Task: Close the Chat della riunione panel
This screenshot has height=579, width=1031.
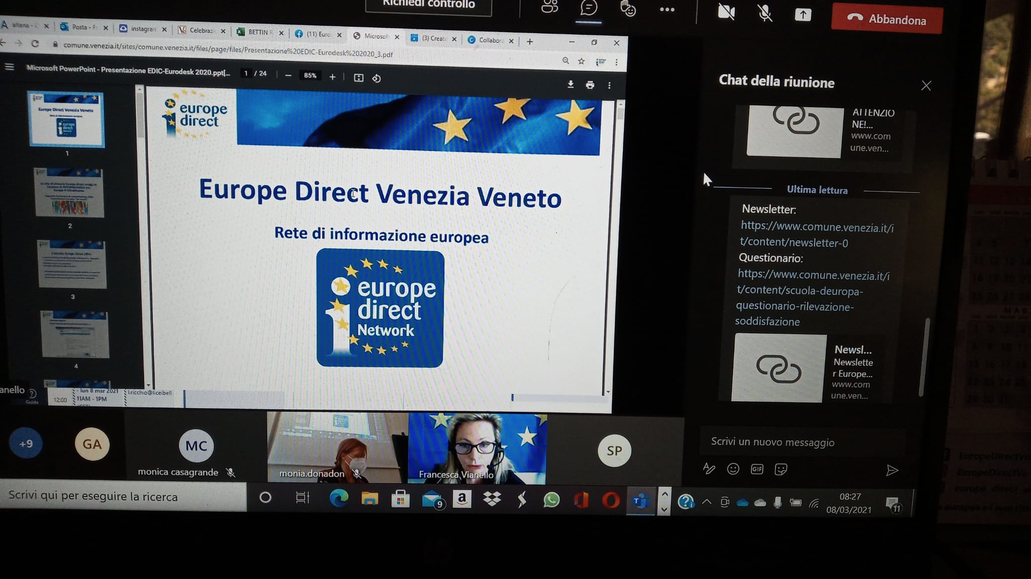Action: (x=926, y=86)
